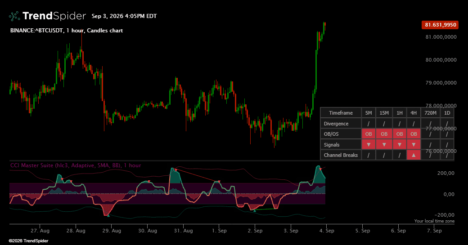
Task: Select the 1D timeframe column header
Action: coord(447,113)
